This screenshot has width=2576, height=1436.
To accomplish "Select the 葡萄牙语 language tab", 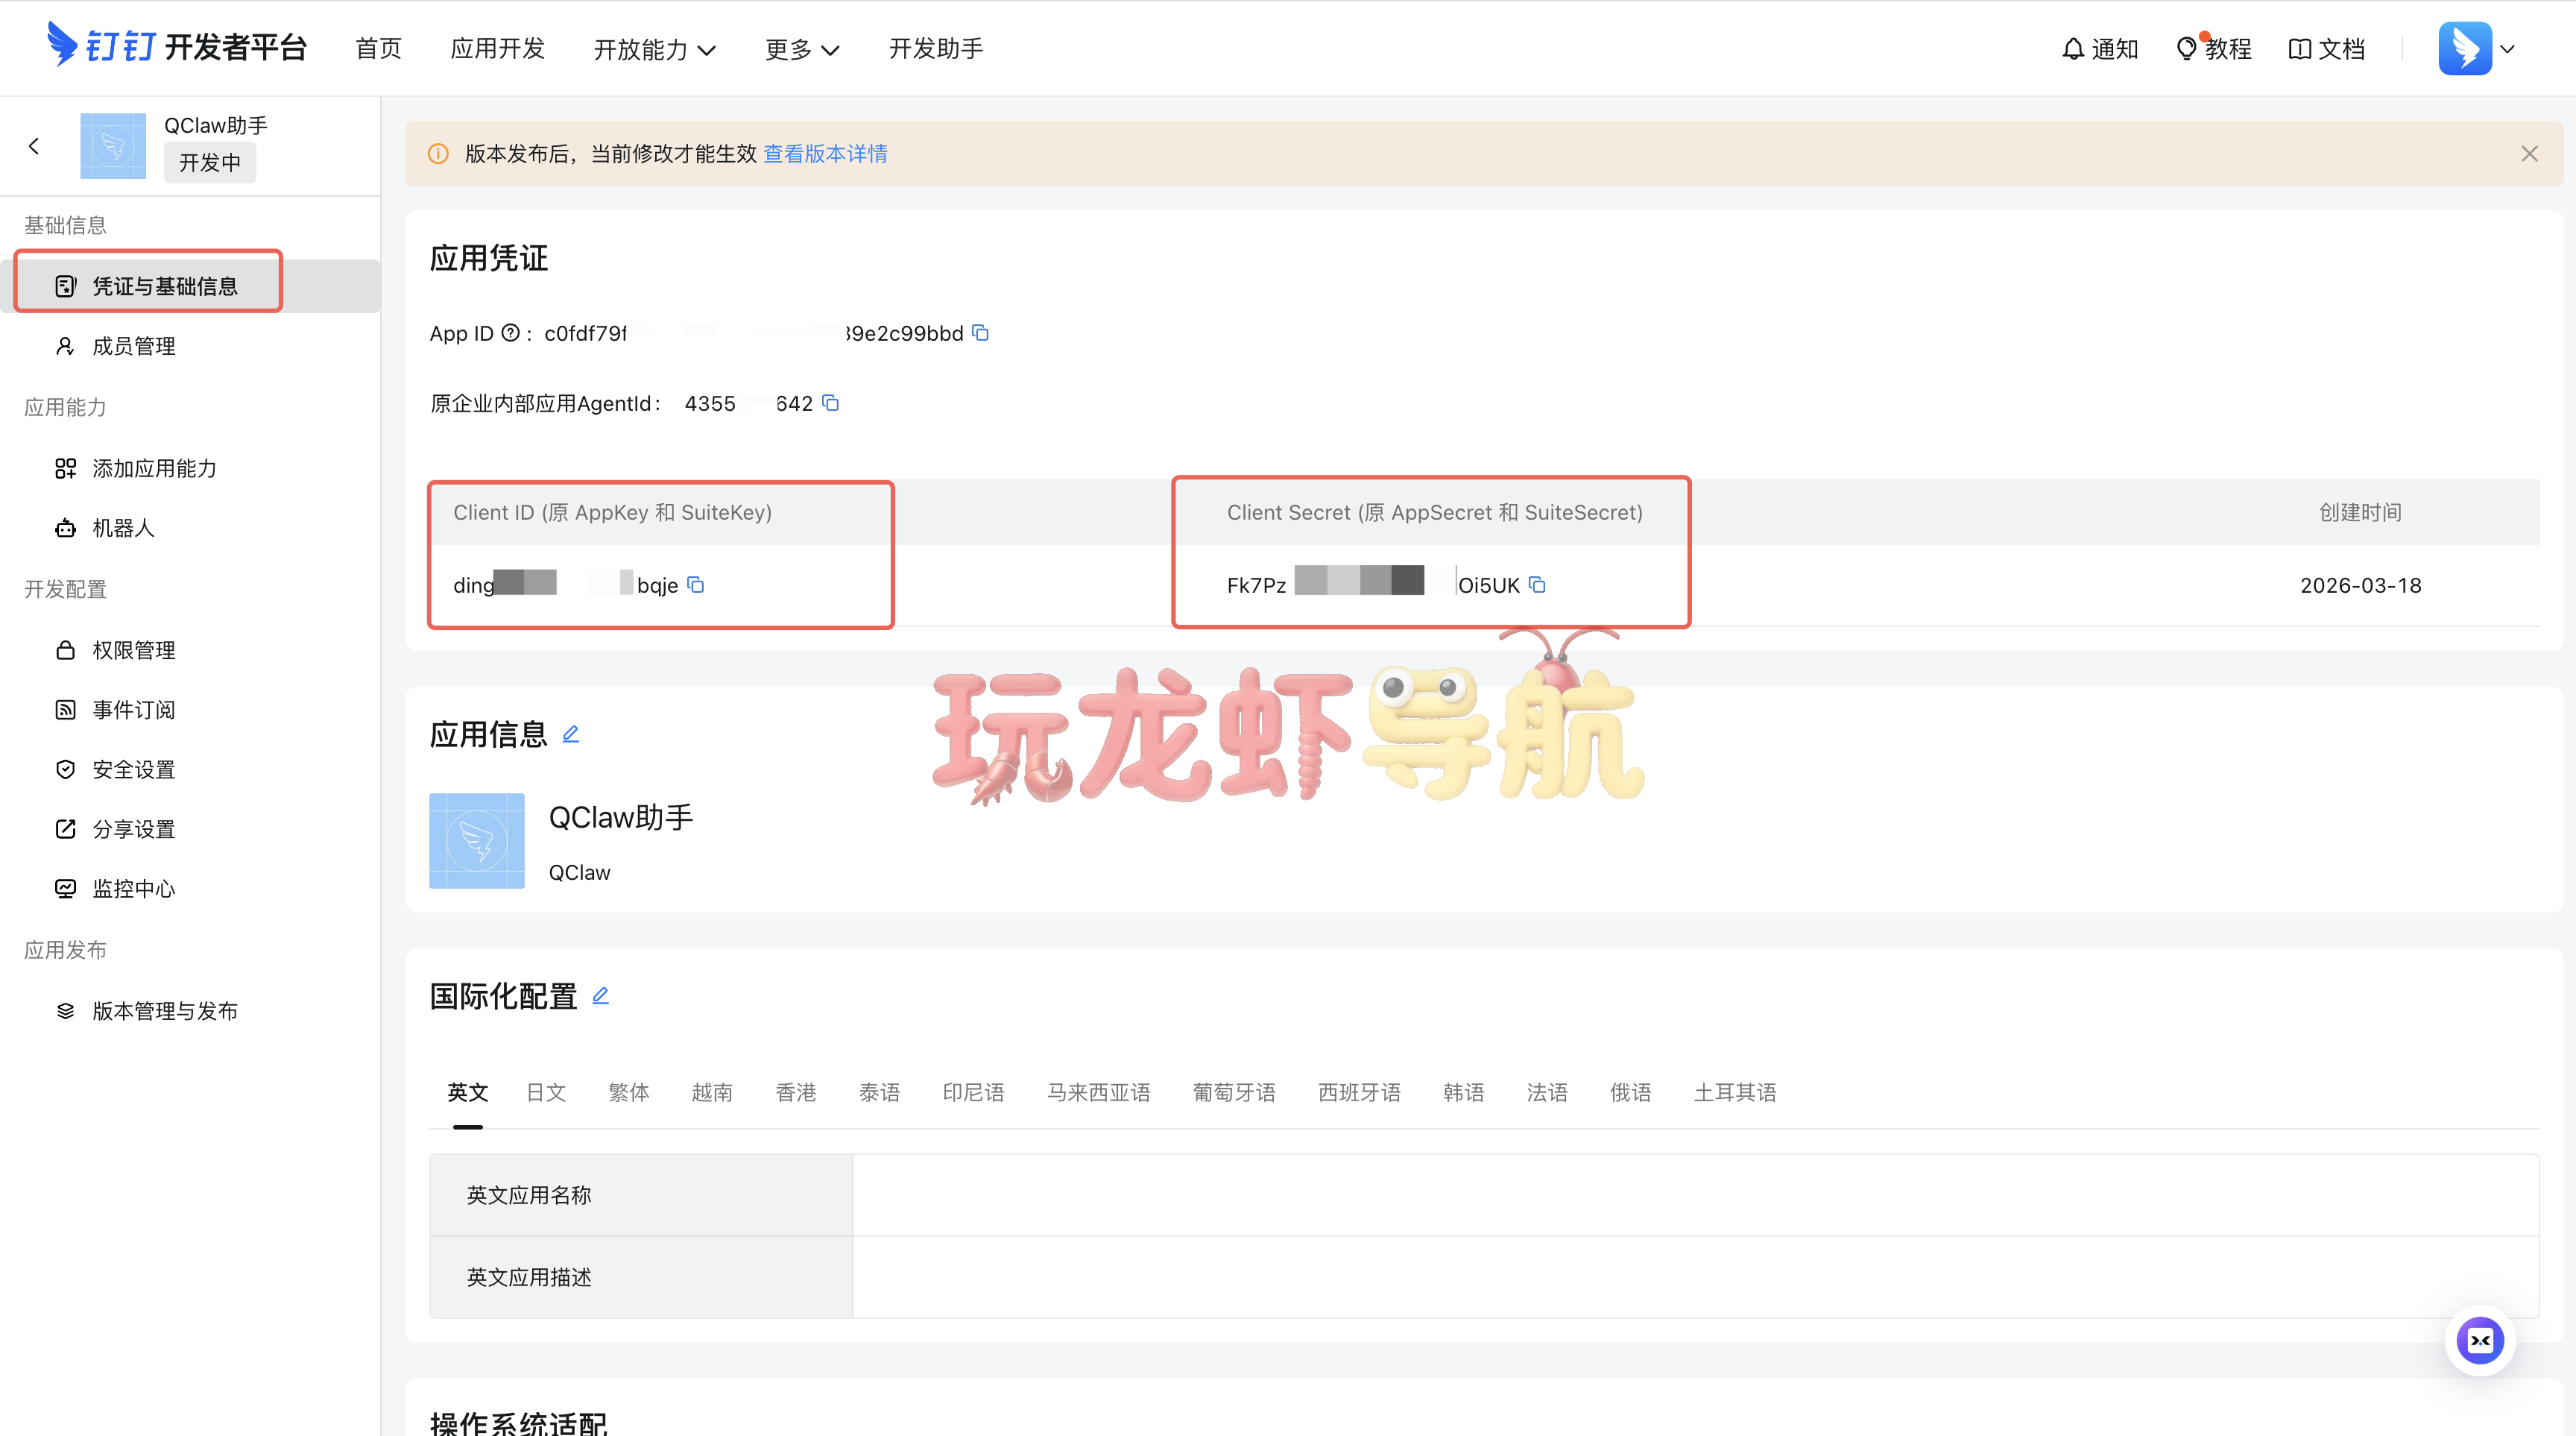I will tap(1234, 1092).
